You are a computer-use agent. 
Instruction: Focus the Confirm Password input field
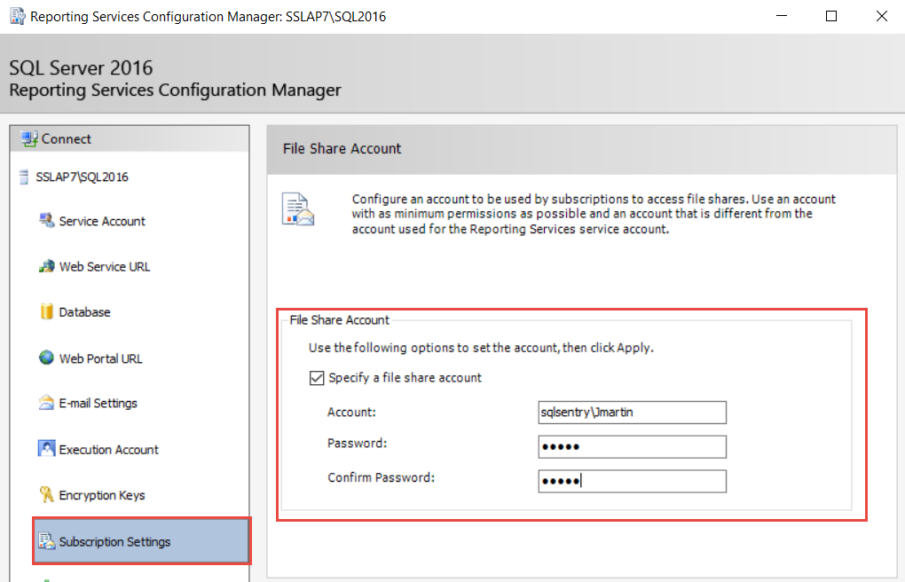(x=632, y=481)
